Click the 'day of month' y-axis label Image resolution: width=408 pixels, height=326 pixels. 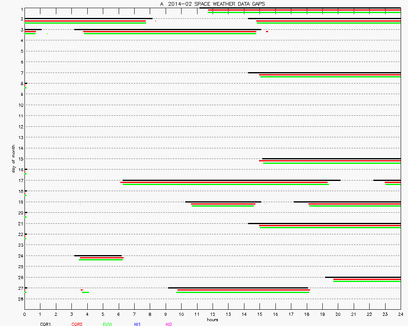[x=13, y=159]
